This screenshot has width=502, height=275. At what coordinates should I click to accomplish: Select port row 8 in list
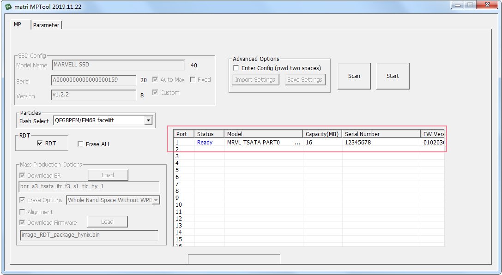coord(309,191)
